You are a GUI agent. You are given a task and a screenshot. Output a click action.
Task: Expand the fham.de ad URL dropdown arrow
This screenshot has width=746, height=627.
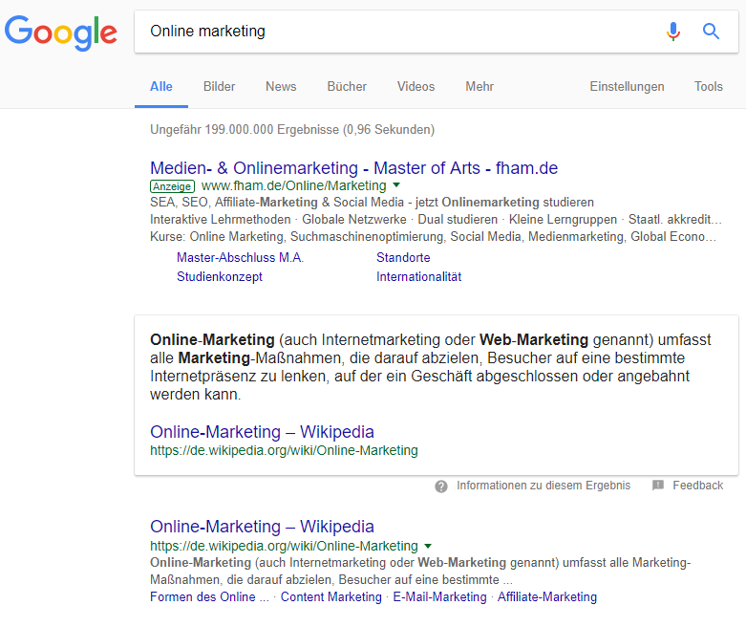click(396, 185)
